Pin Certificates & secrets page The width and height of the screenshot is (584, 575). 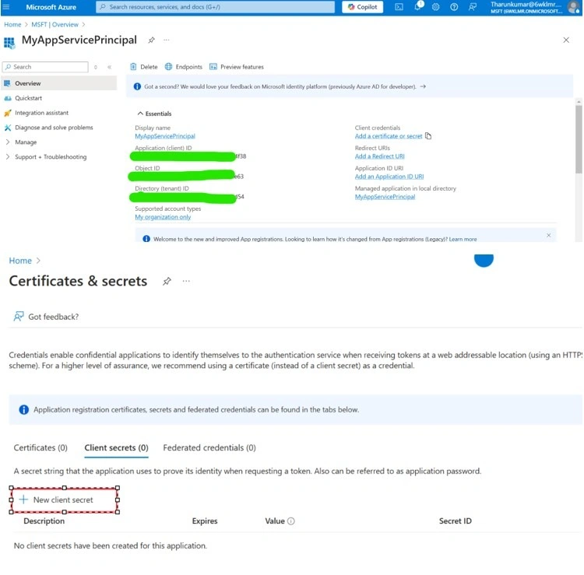tap(167, 281)
